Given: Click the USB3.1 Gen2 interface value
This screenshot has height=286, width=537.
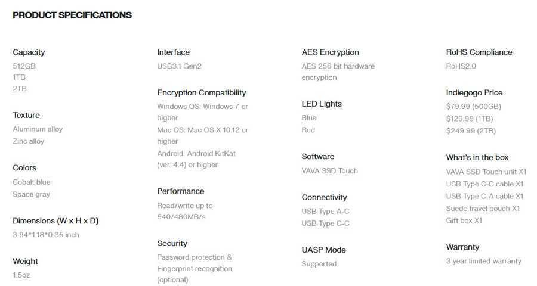Looking at the screenshot, I should click(179, 66).
